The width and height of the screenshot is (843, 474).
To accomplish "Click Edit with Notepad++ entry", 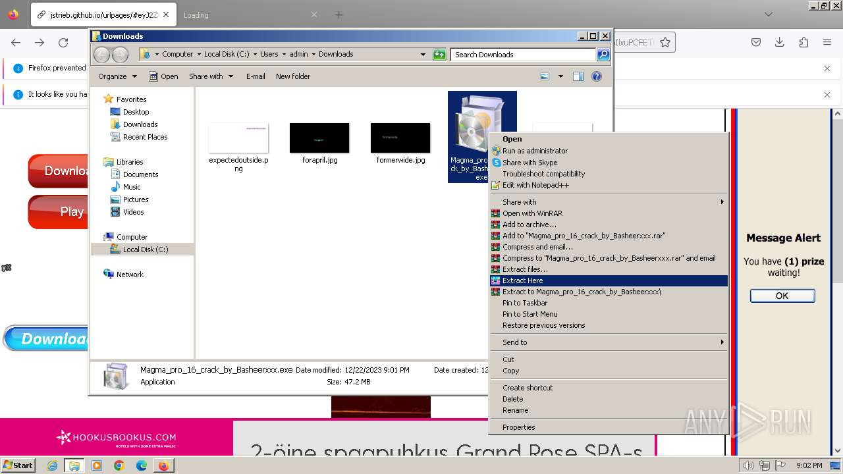I will coord(609,185).
